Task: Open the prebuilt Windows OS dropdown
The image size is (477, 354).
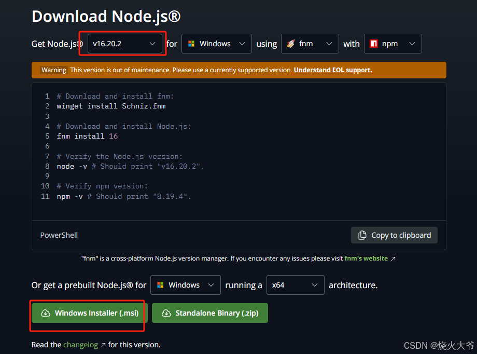Action: [x=185, y=285]
